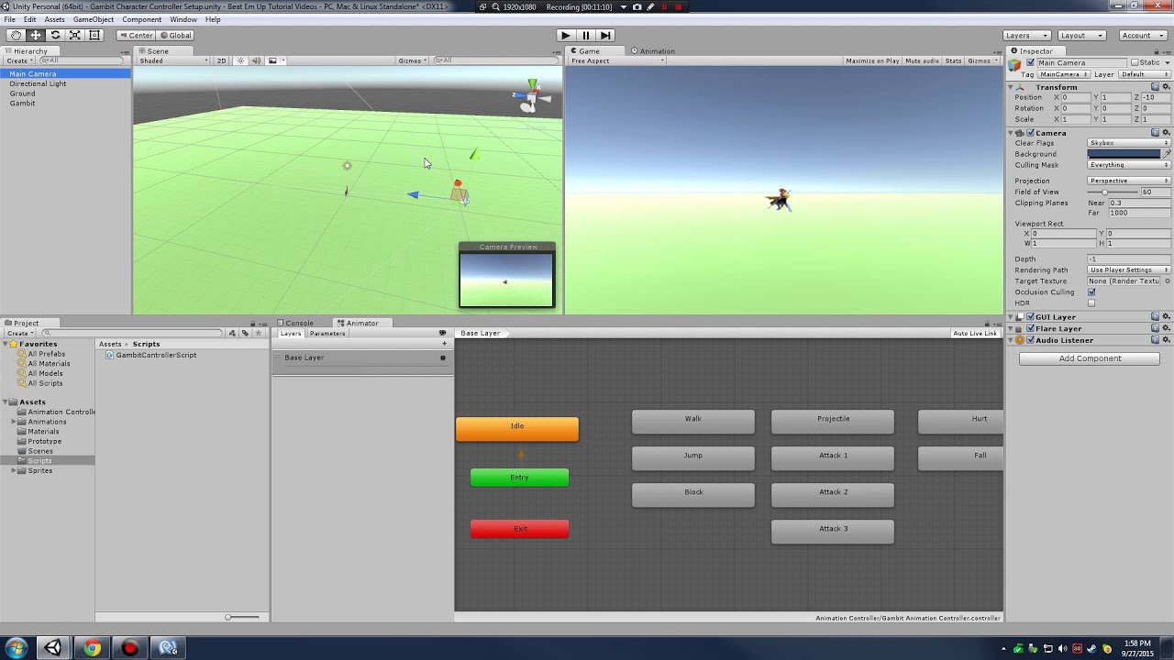Click search by label icon in Project

245,333
